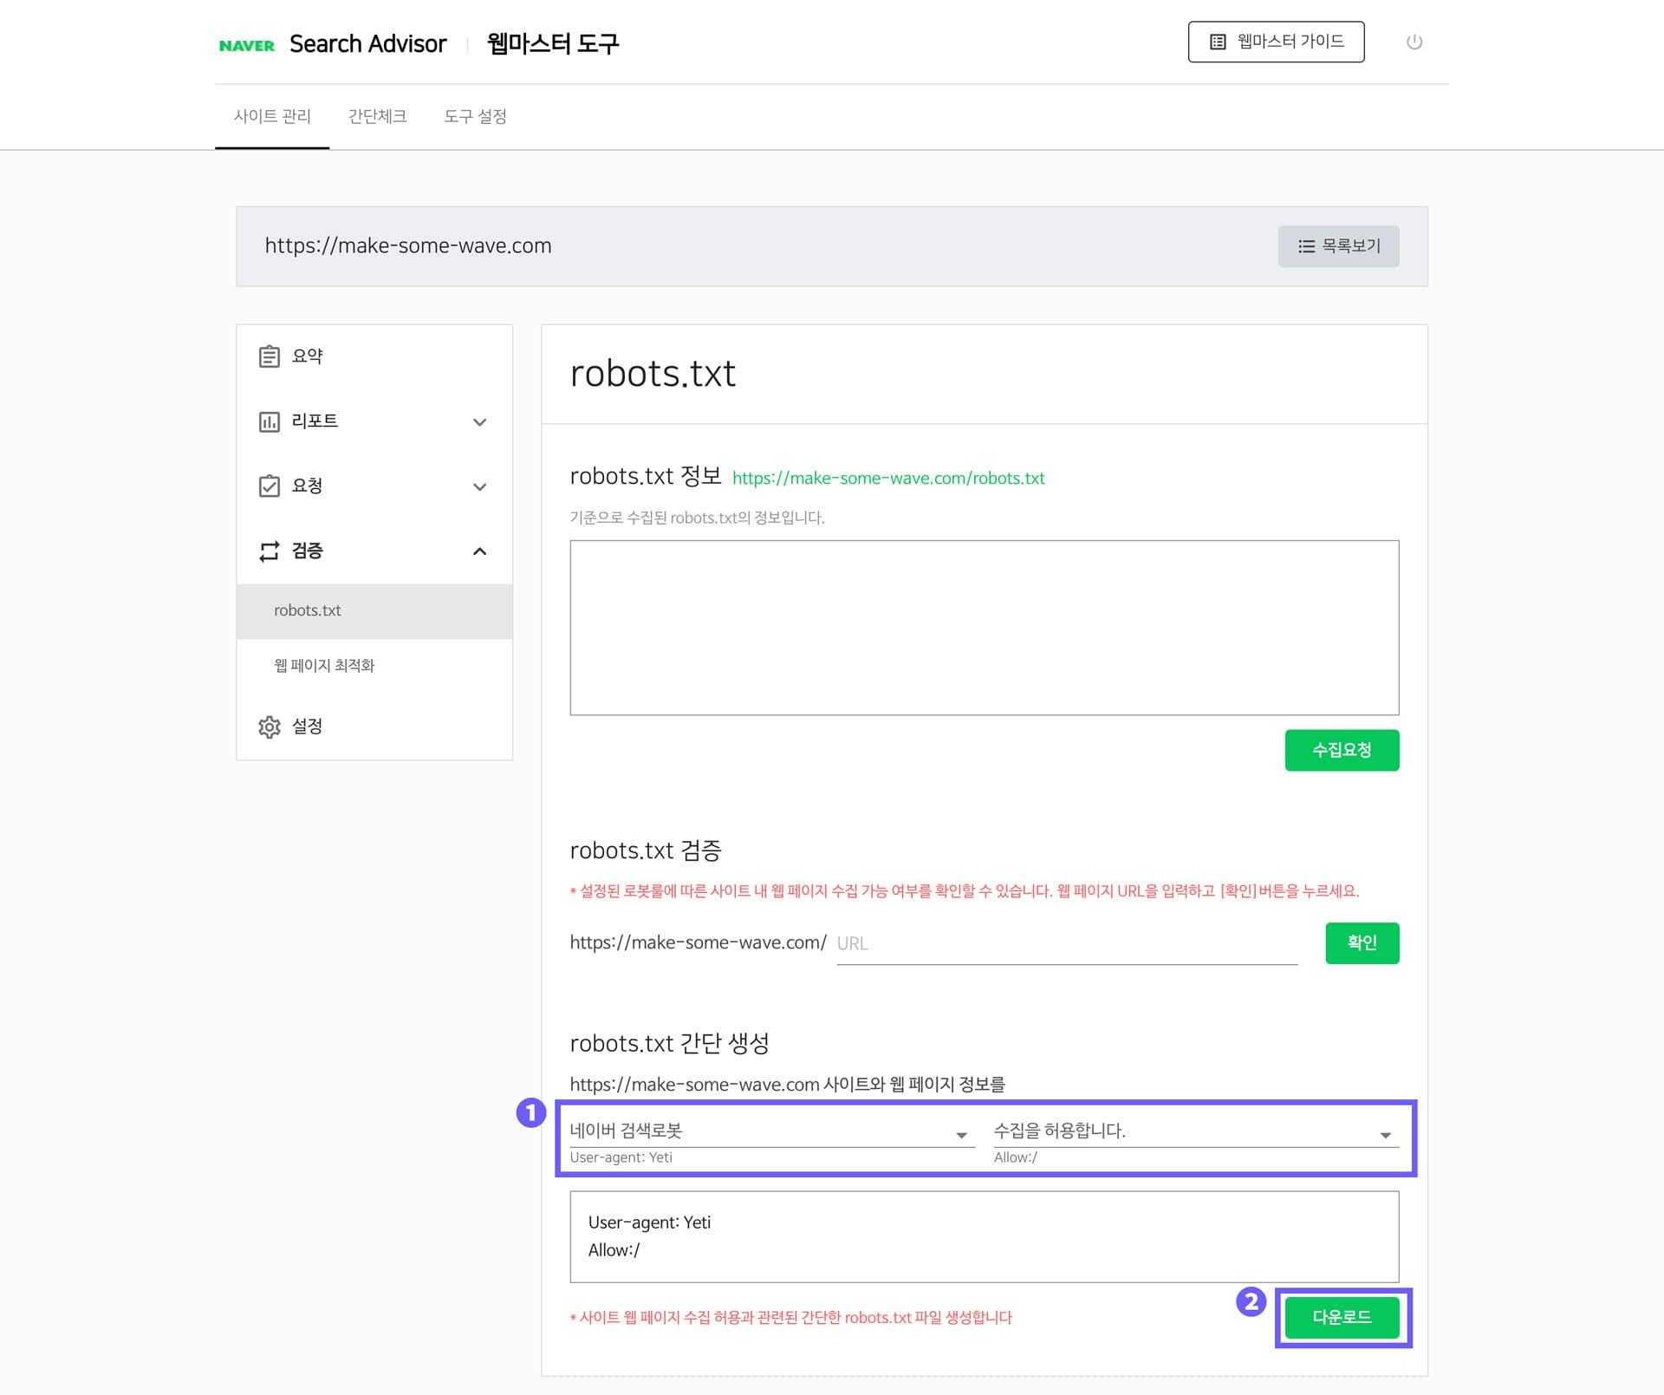Click the 검증 menu label
The width and height of the screenshot is (1664, 1395).
[x=307, y=551]
